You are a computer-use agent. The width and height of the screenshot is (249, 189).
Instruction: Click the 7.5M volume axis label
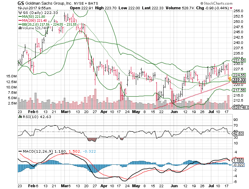click(12, 93)
